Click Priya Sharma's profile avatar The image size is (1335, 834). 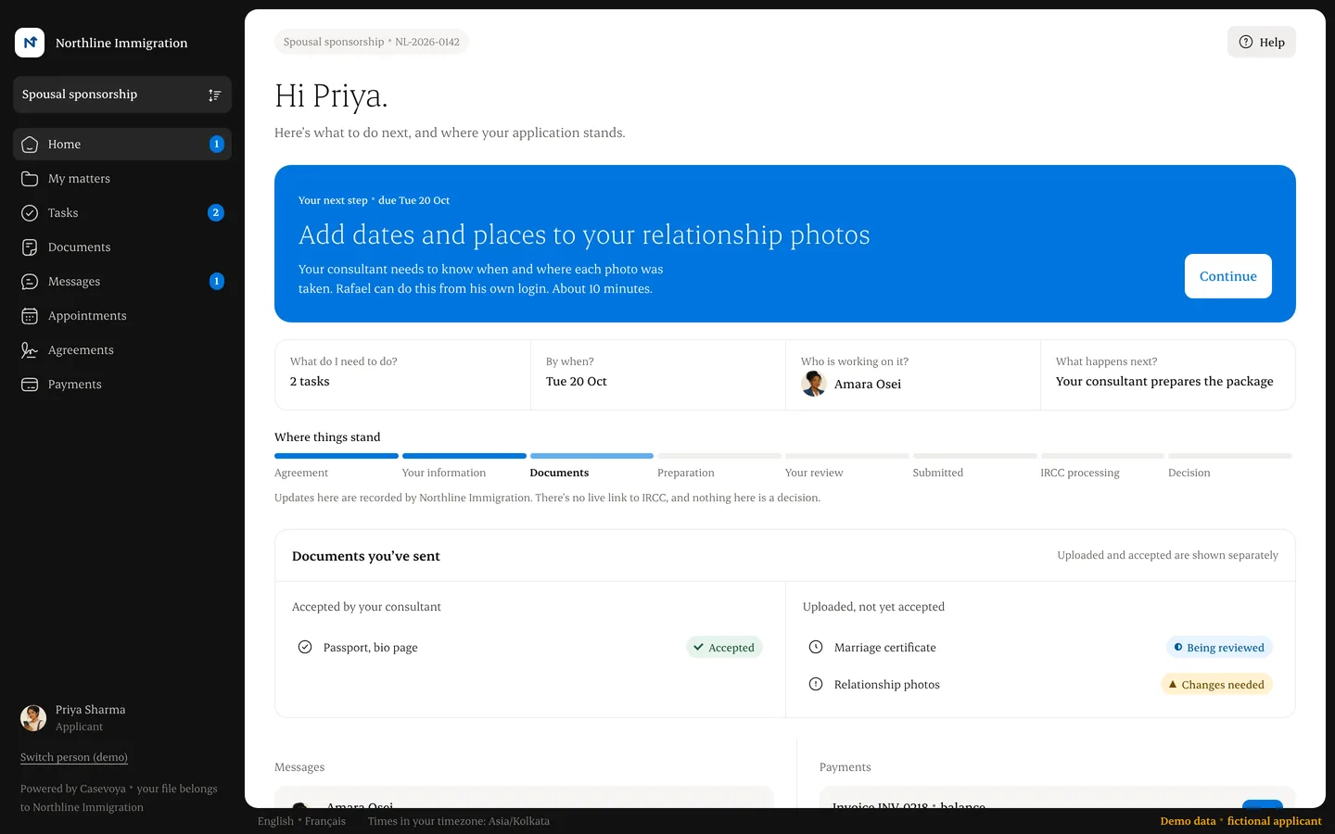pos(33,718)
